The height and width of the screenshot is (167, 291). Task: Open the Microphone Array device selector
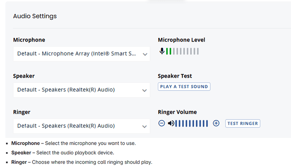click(81, 54)
